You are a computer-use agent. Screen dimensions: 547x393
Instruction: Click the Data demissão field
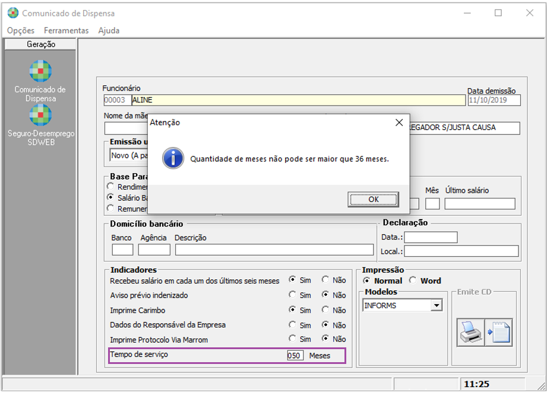tap(494, 100)
